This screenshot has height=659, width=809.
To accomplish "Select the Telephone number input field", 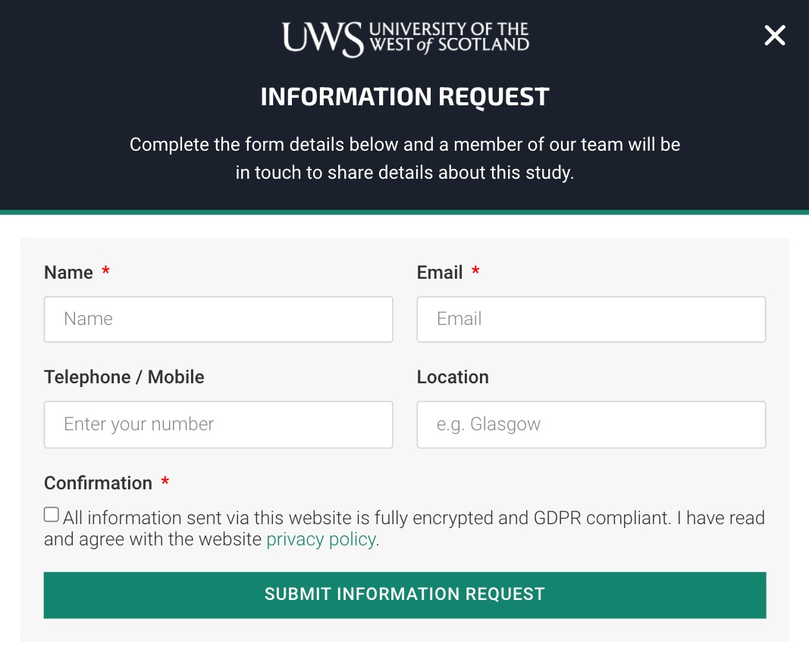I will pos(218,424).
